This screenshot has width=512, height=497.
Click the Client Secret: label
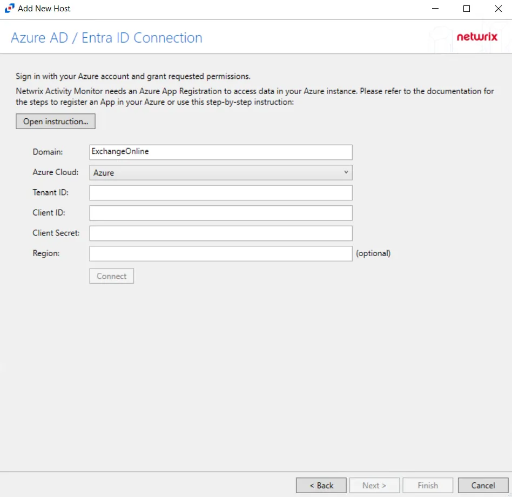click(56, 233)
